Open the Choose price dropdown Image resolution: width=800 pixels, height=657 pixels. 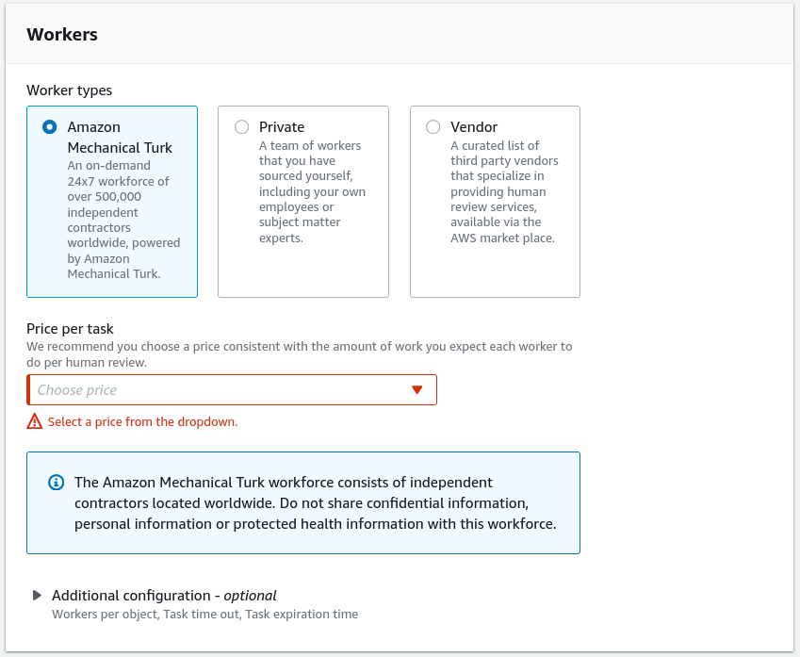pos(232,390)
